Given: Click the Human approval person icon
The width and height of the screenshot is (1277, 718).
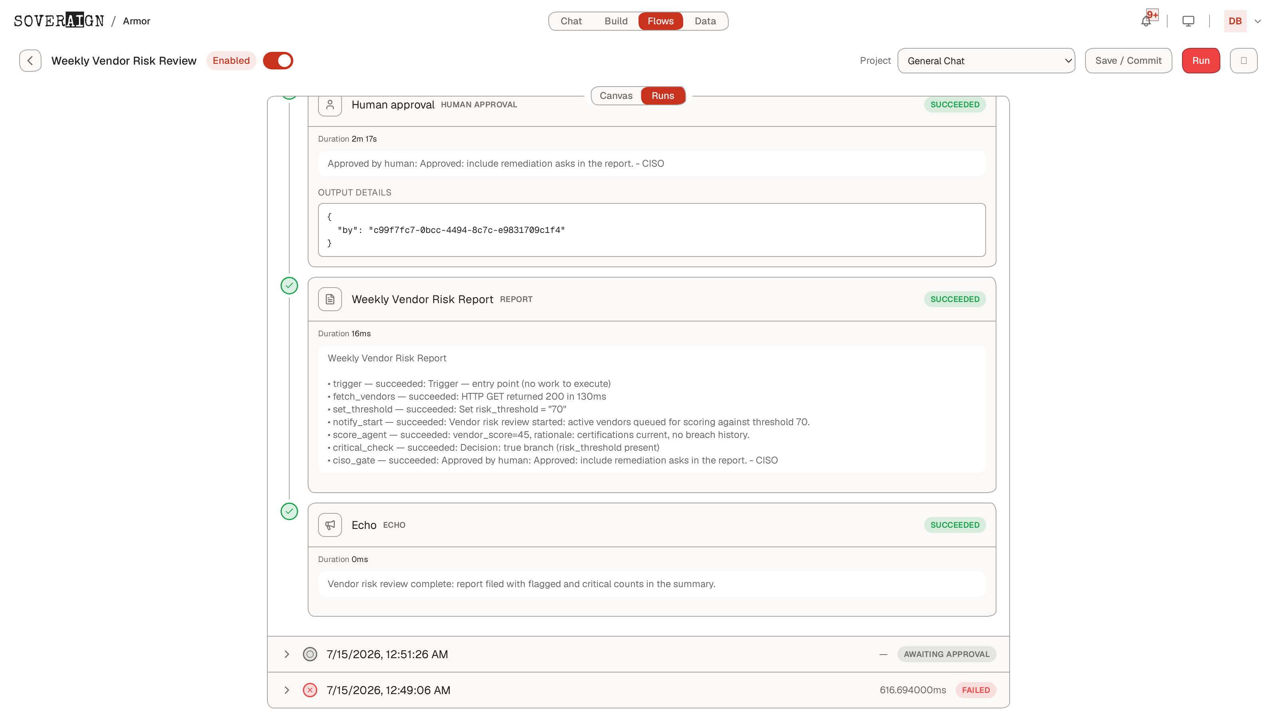Looking at the screenshot, I should [x=330, y=105].
